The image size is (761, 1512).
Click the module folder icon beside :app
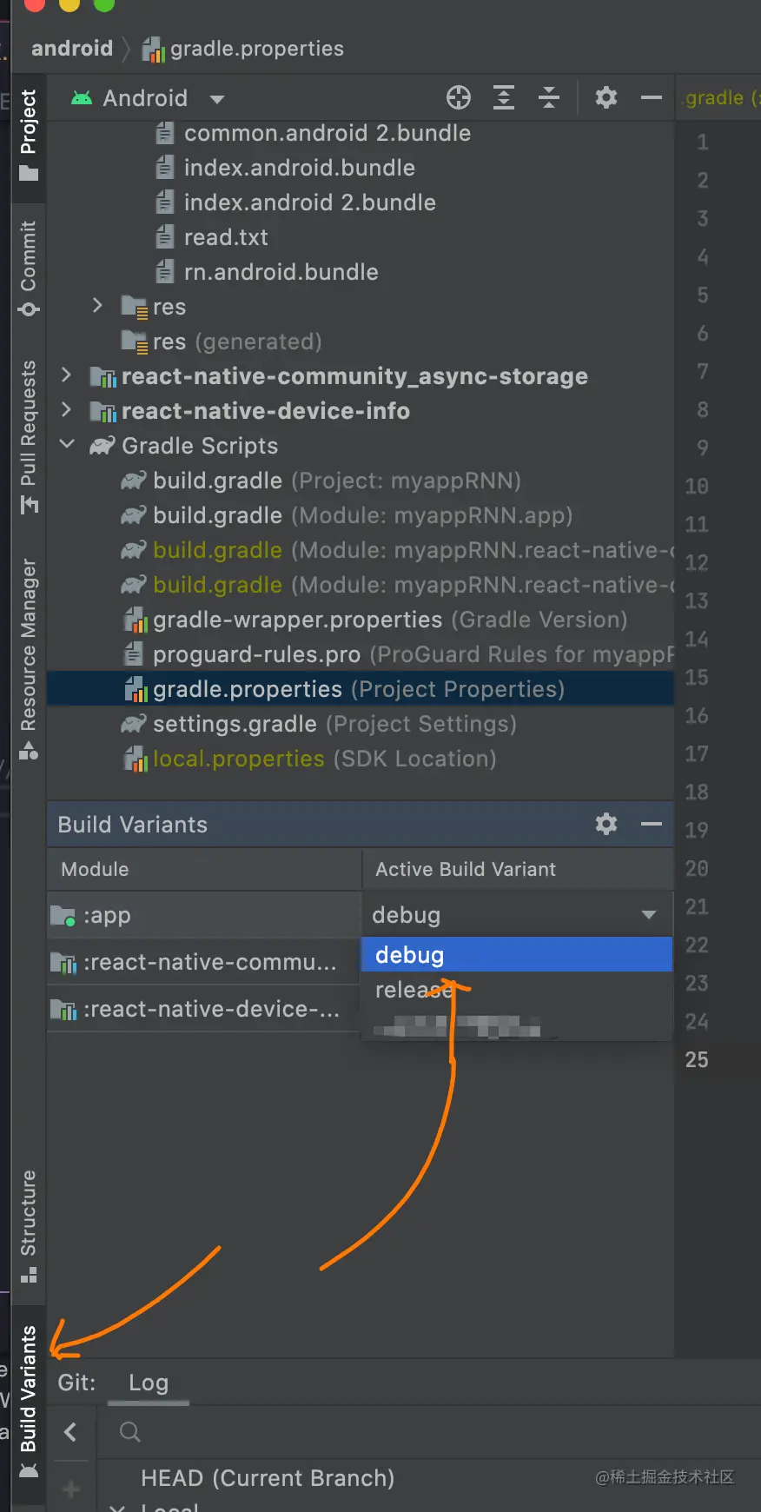coord(63,915)
